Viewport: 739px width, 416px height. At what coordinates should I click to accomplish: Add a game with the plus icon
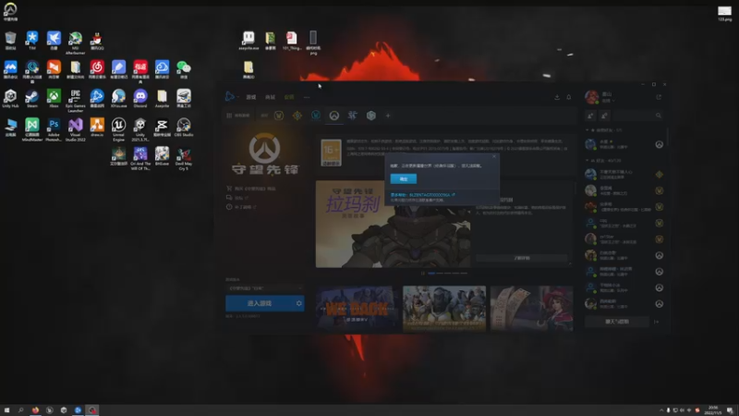tap(388, 116)
